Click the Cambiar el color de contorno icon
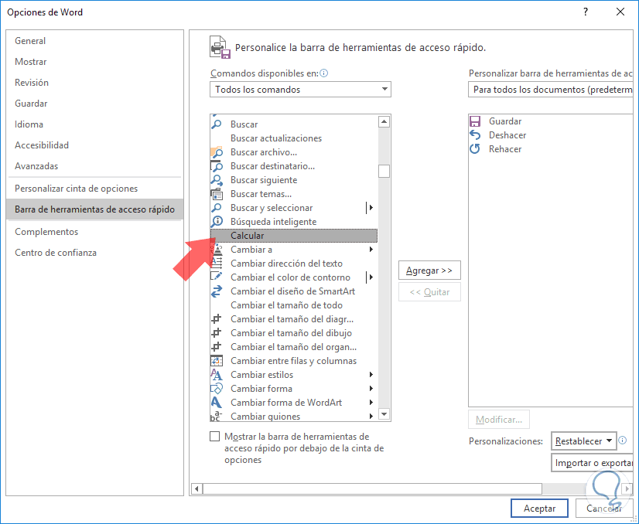The height and width of the screenshot is (524, 639). pyautogui.click(x=217, y=277)
